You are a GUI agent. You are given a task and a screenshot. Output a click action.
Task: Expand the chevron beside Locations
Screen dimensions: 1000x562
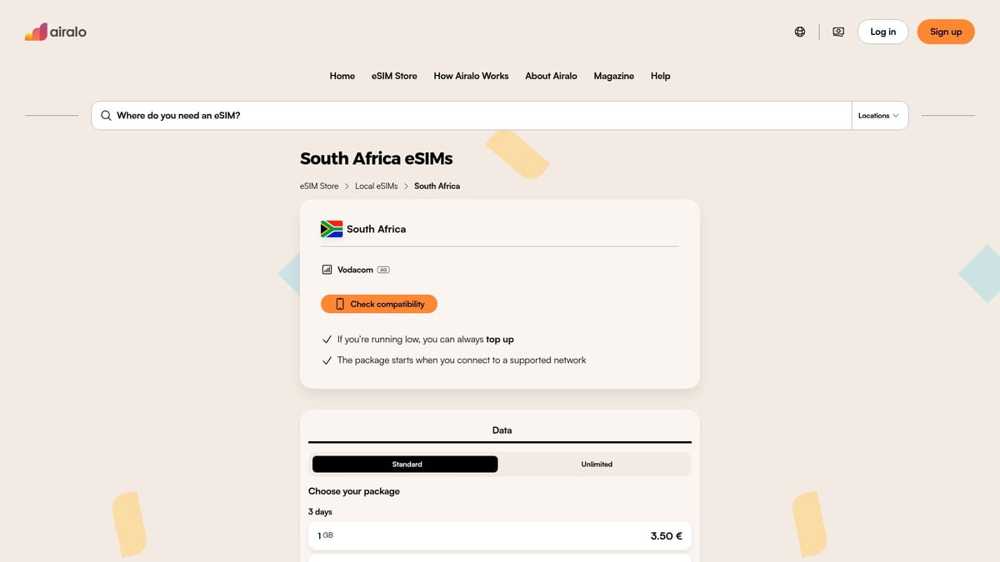tap(897, 115)
